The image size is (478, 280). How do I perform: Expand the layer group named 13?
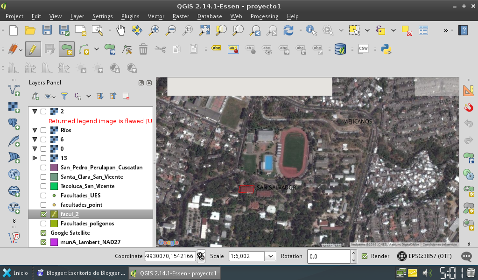[35, 158]
